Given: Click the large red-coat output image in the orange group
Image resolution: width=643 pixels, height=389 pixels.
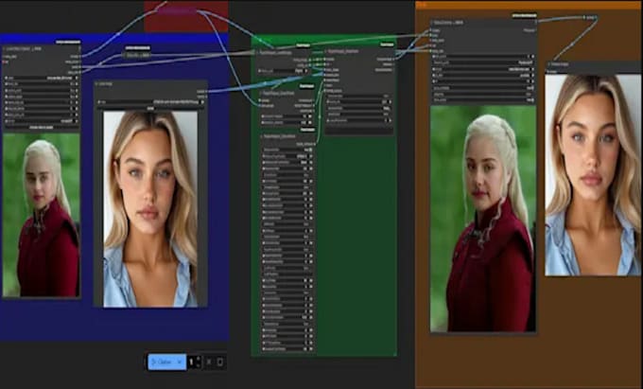Looking at the screenshot, I should tap(481, 218).
